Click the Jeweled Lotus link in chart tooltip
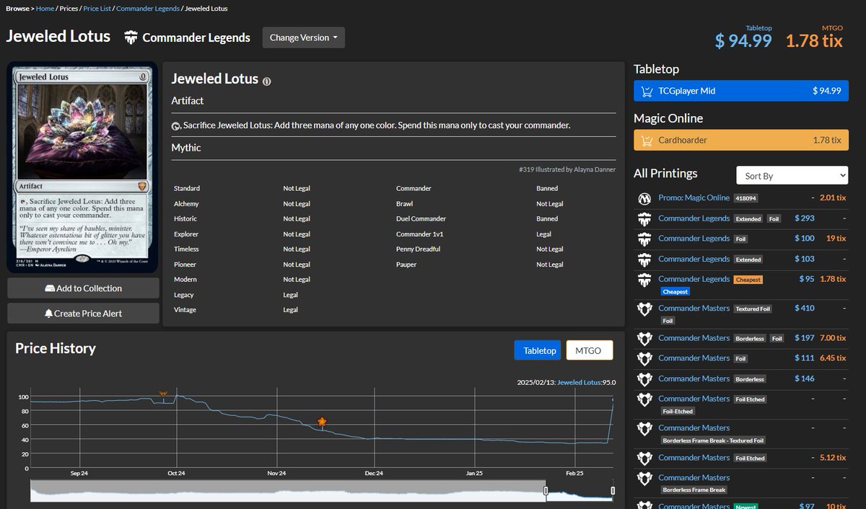This screenshot has width=866, height=509. (x=579, y=382)
